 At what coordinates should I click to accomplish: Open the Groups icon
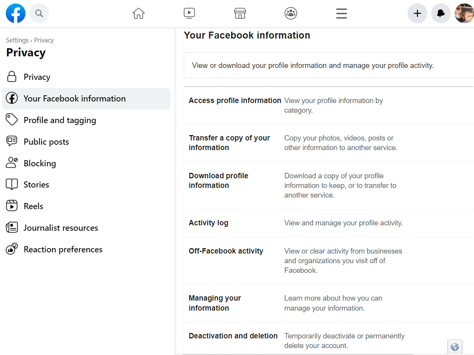pyautogui.click(x=291, y=13)
